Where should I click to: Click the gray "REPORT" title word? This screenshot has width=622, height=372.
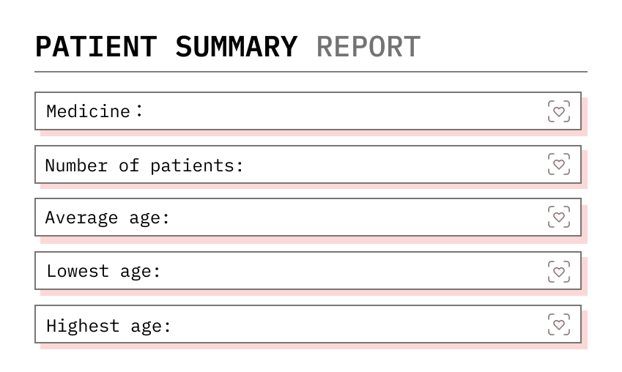point(369,47)
